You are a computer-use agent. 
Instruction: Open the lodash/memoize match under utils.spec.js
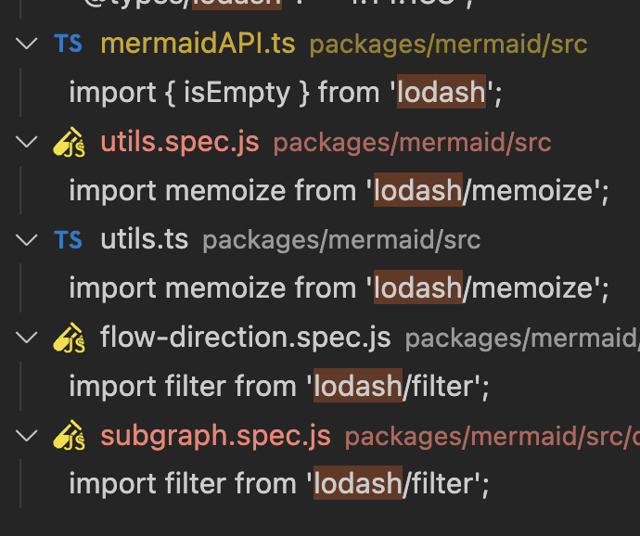(x=339, y=191)
